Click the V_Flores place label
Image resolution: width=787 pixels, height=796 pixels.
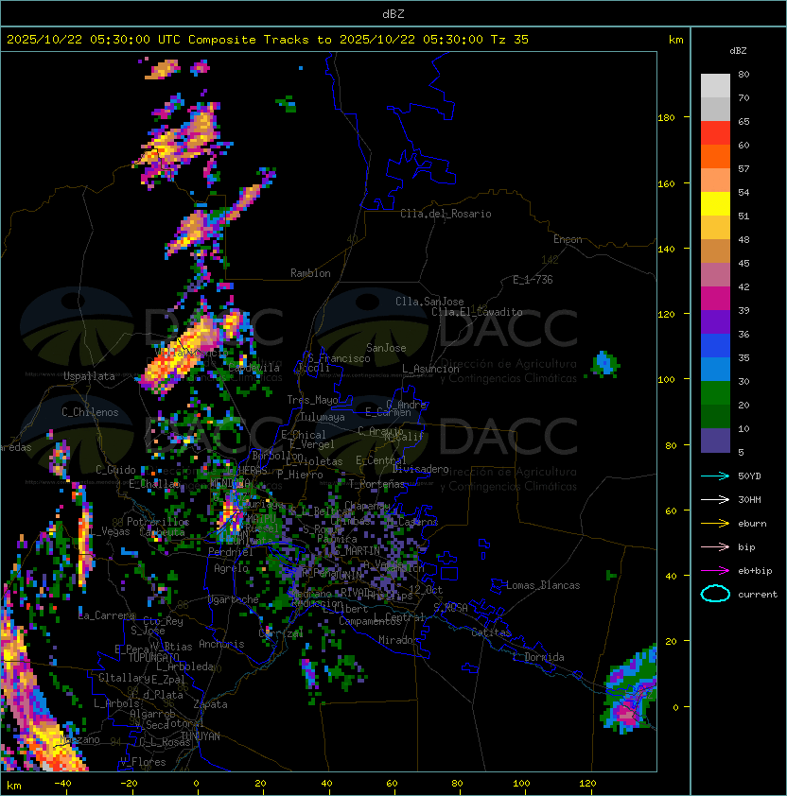143,762
